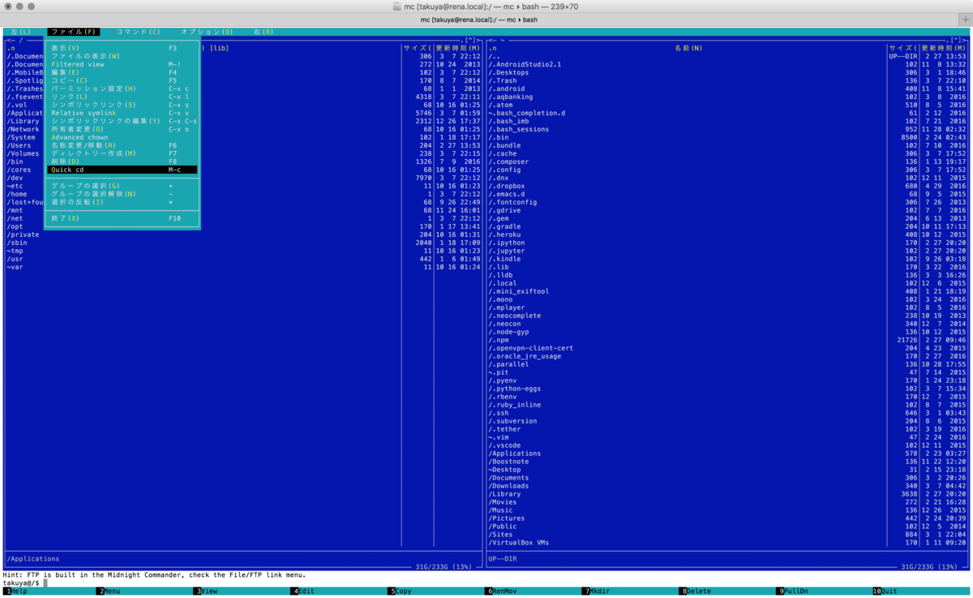Close the open ファイル(F) menu
The height and width of the screenshot is (598, 973).
[74, 32]
